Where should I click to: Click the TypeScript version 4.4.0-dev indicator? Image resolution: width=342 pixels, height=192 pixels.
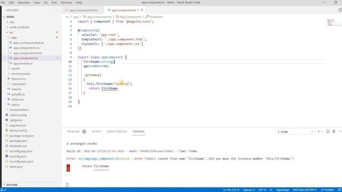pos(305,190)
